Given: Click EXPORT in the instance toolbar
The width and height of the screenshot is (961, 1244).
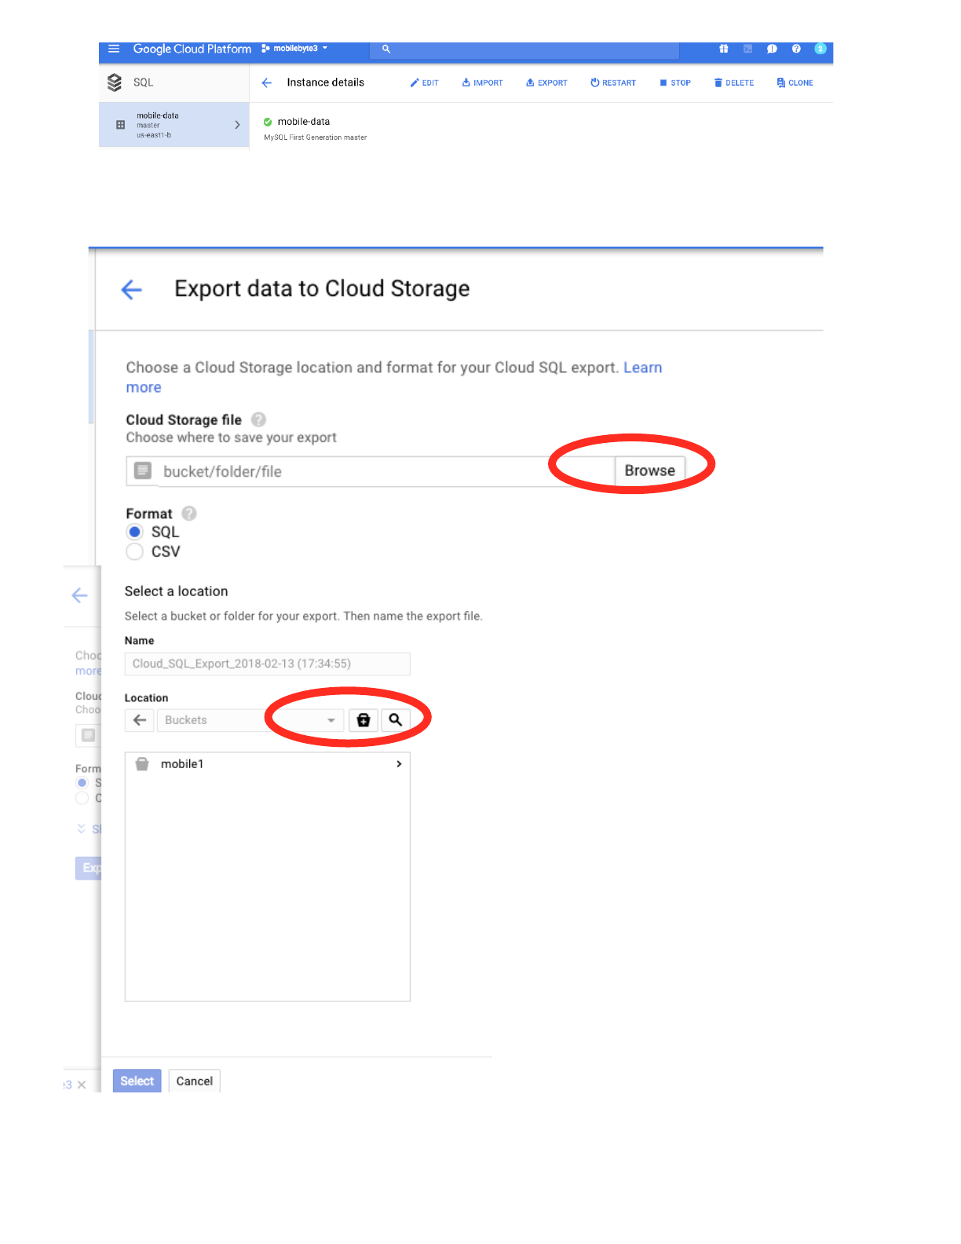Looking at the screenshot, I should click(546, 82).
